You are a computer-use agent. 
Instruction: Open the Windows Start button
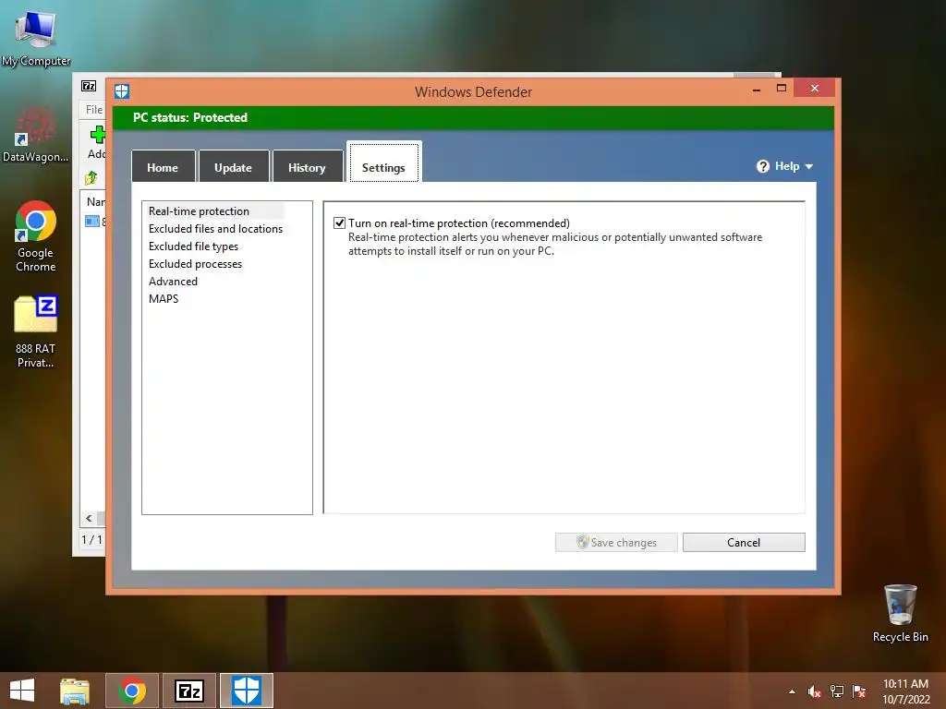[x=22, y=691]
